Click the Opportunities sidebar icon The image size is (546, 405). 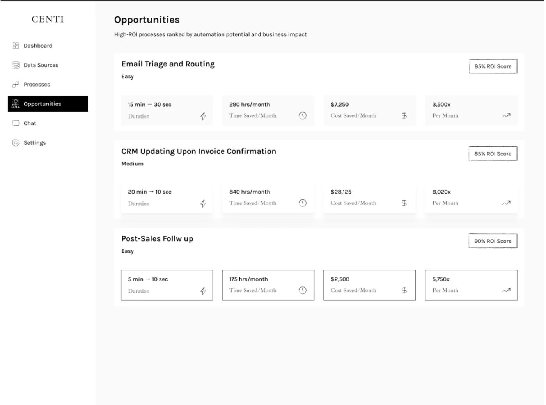tap(16, 104)
